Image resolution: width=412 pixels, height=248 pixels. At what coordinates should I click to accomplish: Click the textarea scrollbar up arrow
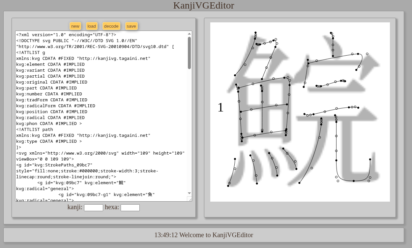click(x=189, y=34)
